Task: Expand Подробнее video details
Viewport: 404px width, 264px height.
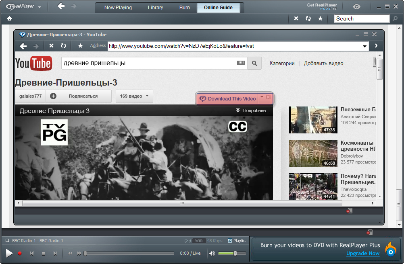Action: tap(253, 111)
